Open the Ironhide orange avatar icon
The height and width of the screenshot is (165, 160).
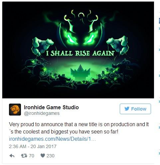click(15, 110)
